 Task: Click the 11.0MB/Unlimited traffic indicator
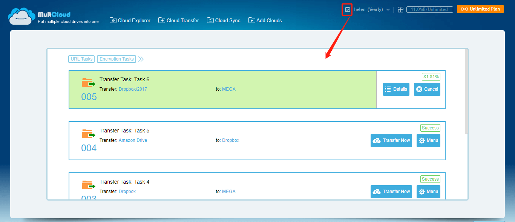429,9
